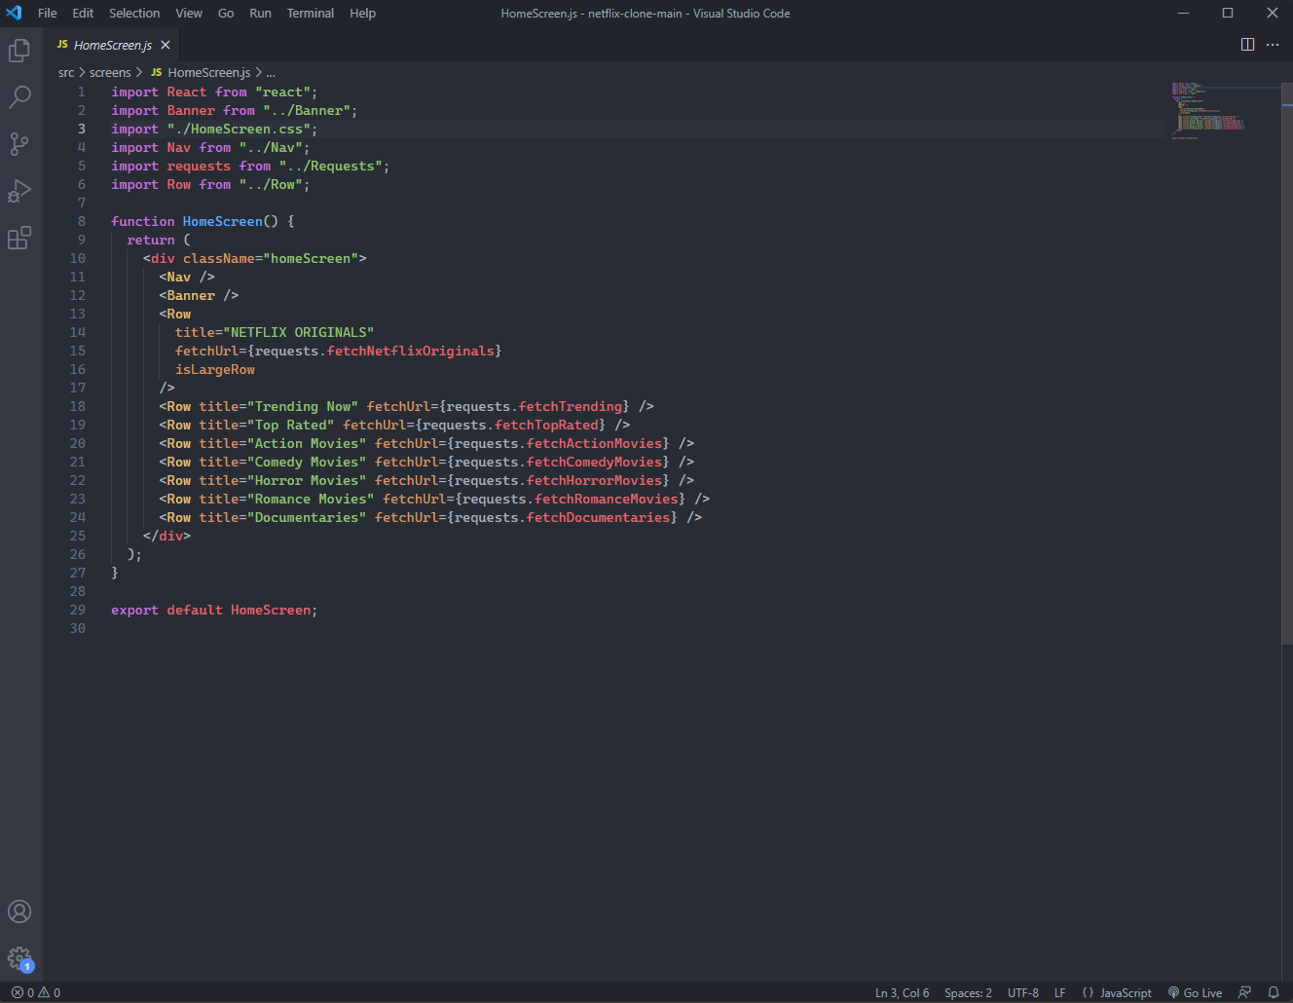The height and width of the screenshot is (1003, 1293).
Task: Click the errors and warnings indicator
Action: (36, 992)
